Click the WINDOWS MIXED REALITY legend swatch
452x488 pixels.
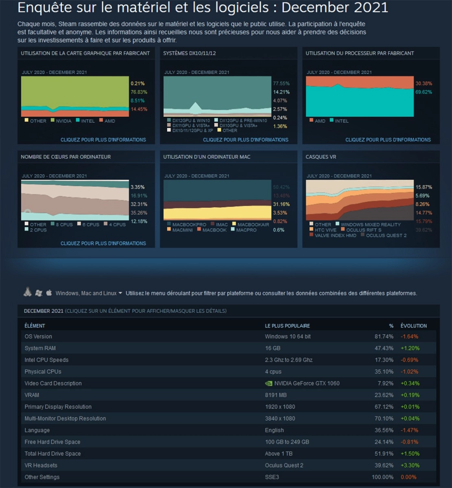click(x=338, y=224)
